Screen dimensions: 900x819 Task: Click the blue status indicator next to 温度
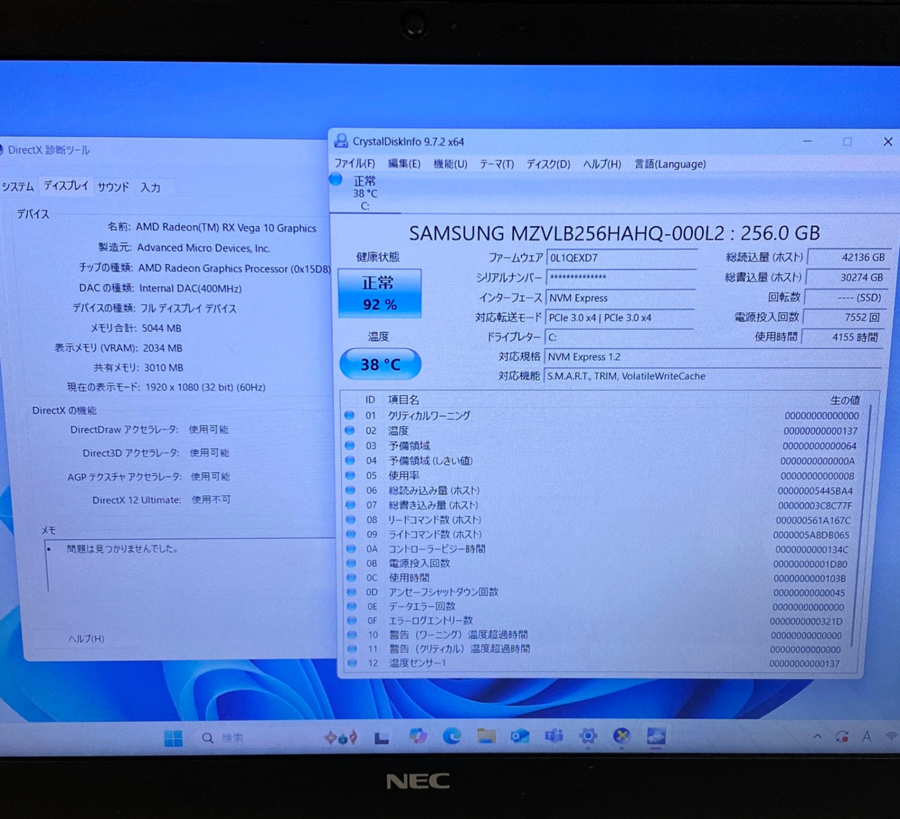[349, 430]
